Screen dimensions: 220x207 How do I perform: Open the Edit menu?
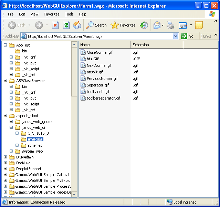click(x=22, y=14)
